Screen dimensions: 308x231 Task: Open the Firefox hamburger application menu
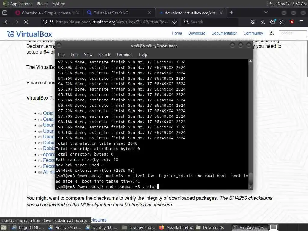(x=301, y=22)
